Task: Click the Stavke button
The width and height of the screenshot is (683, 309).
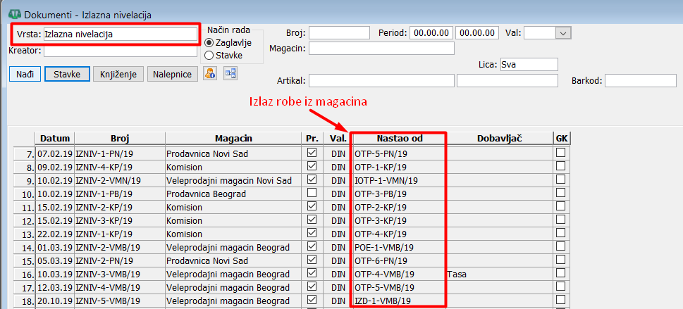Action: 67,74
